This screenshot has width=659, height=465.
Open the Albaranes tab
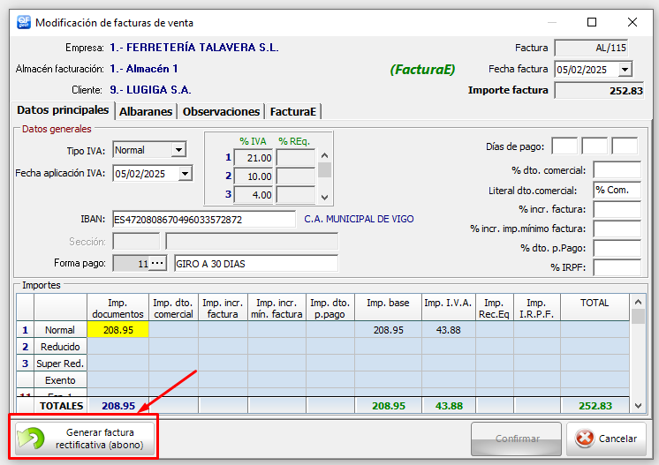[x=146, y=112]
